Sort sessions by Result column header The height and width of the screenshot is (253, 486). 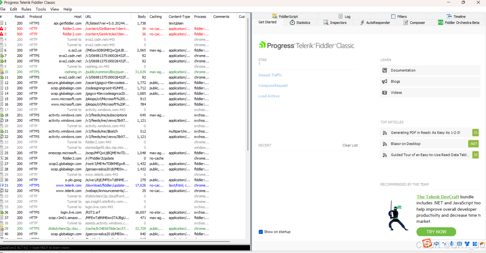tap(20, 17)
